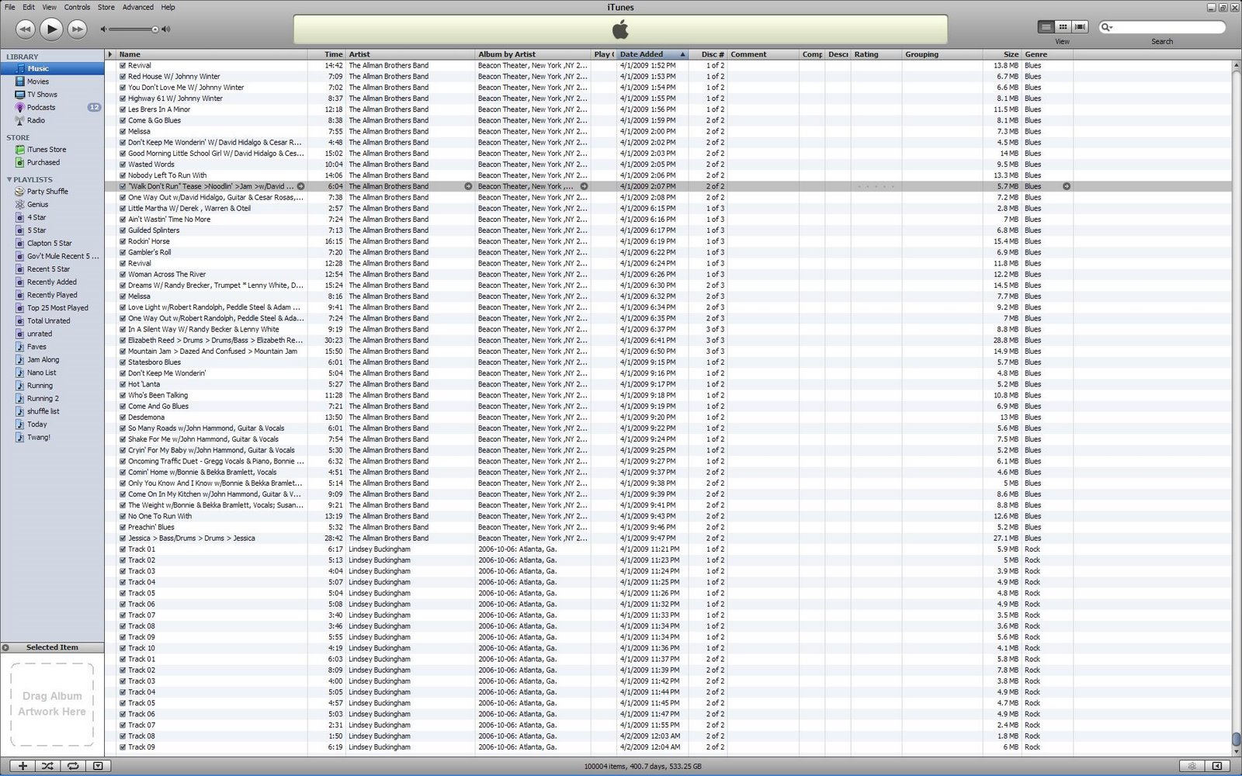Uncheck the Gambler's Roll track
Image resolution: width=1242 pixels, height=776 pixels.
point(123,252)
